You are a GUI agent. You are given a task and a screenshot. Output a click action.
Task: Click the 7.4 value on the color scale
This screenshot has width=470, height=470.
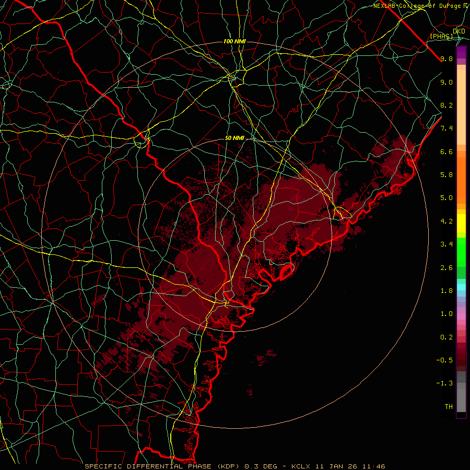(x=446, y=128)
